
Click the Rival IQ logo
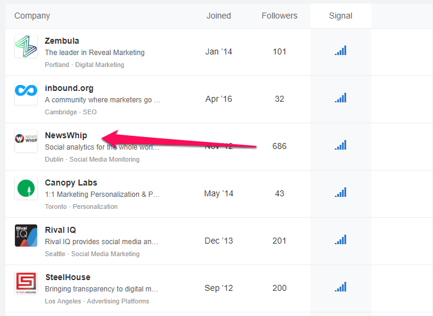point(26,235)
